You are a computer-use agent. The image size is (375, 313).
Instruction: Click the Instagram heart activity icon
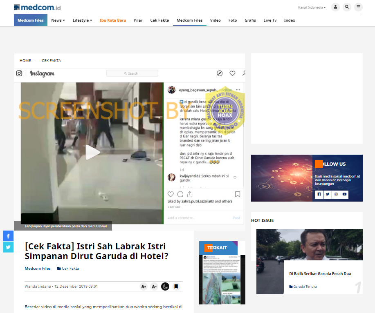click(232, 73)
